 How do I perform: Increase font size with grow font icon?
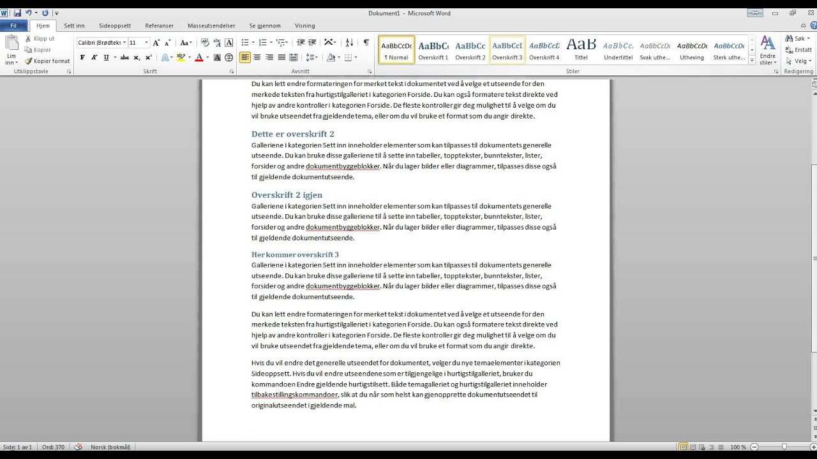[x=156, y=43]
